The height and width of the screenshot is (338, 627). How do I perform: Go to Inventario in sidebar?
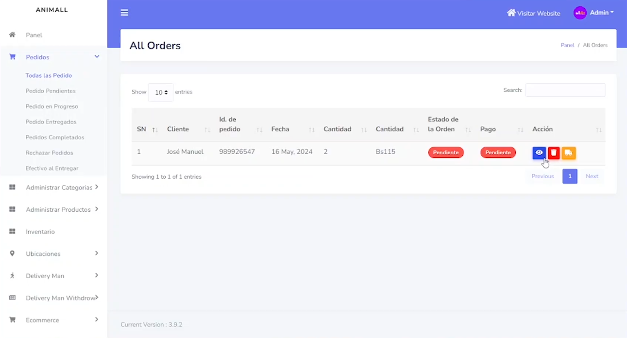(x=40, y=232)
